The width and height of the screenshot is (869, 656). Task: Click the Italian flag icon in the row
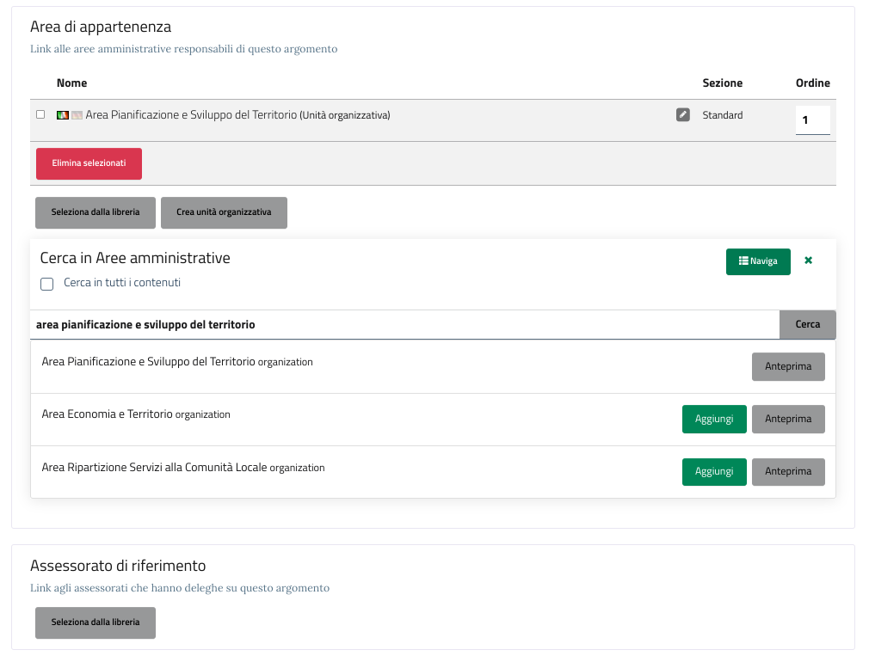tap(63, 115)
